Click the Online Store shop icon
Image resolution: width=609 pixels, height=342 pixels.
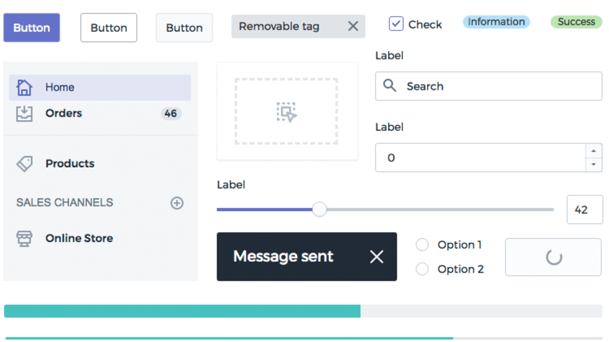click(24, 239)
